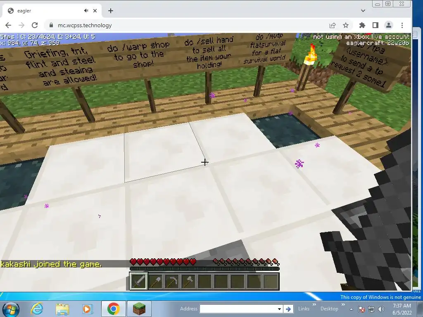This screenshot has width=423, height=317.
Task: Share this page via share icon
Action: (333, 25)
